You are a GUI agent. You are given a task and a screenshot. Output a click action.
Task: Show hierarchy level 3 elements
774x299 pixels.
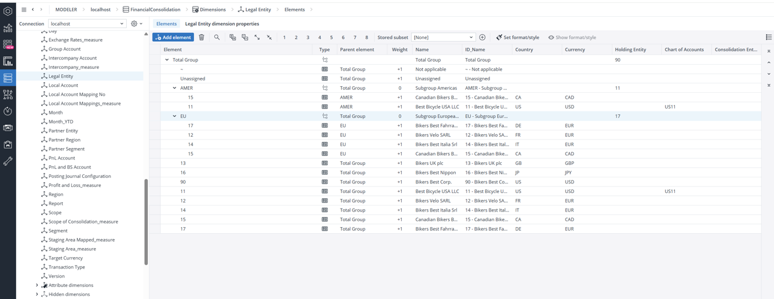[308, 37]
